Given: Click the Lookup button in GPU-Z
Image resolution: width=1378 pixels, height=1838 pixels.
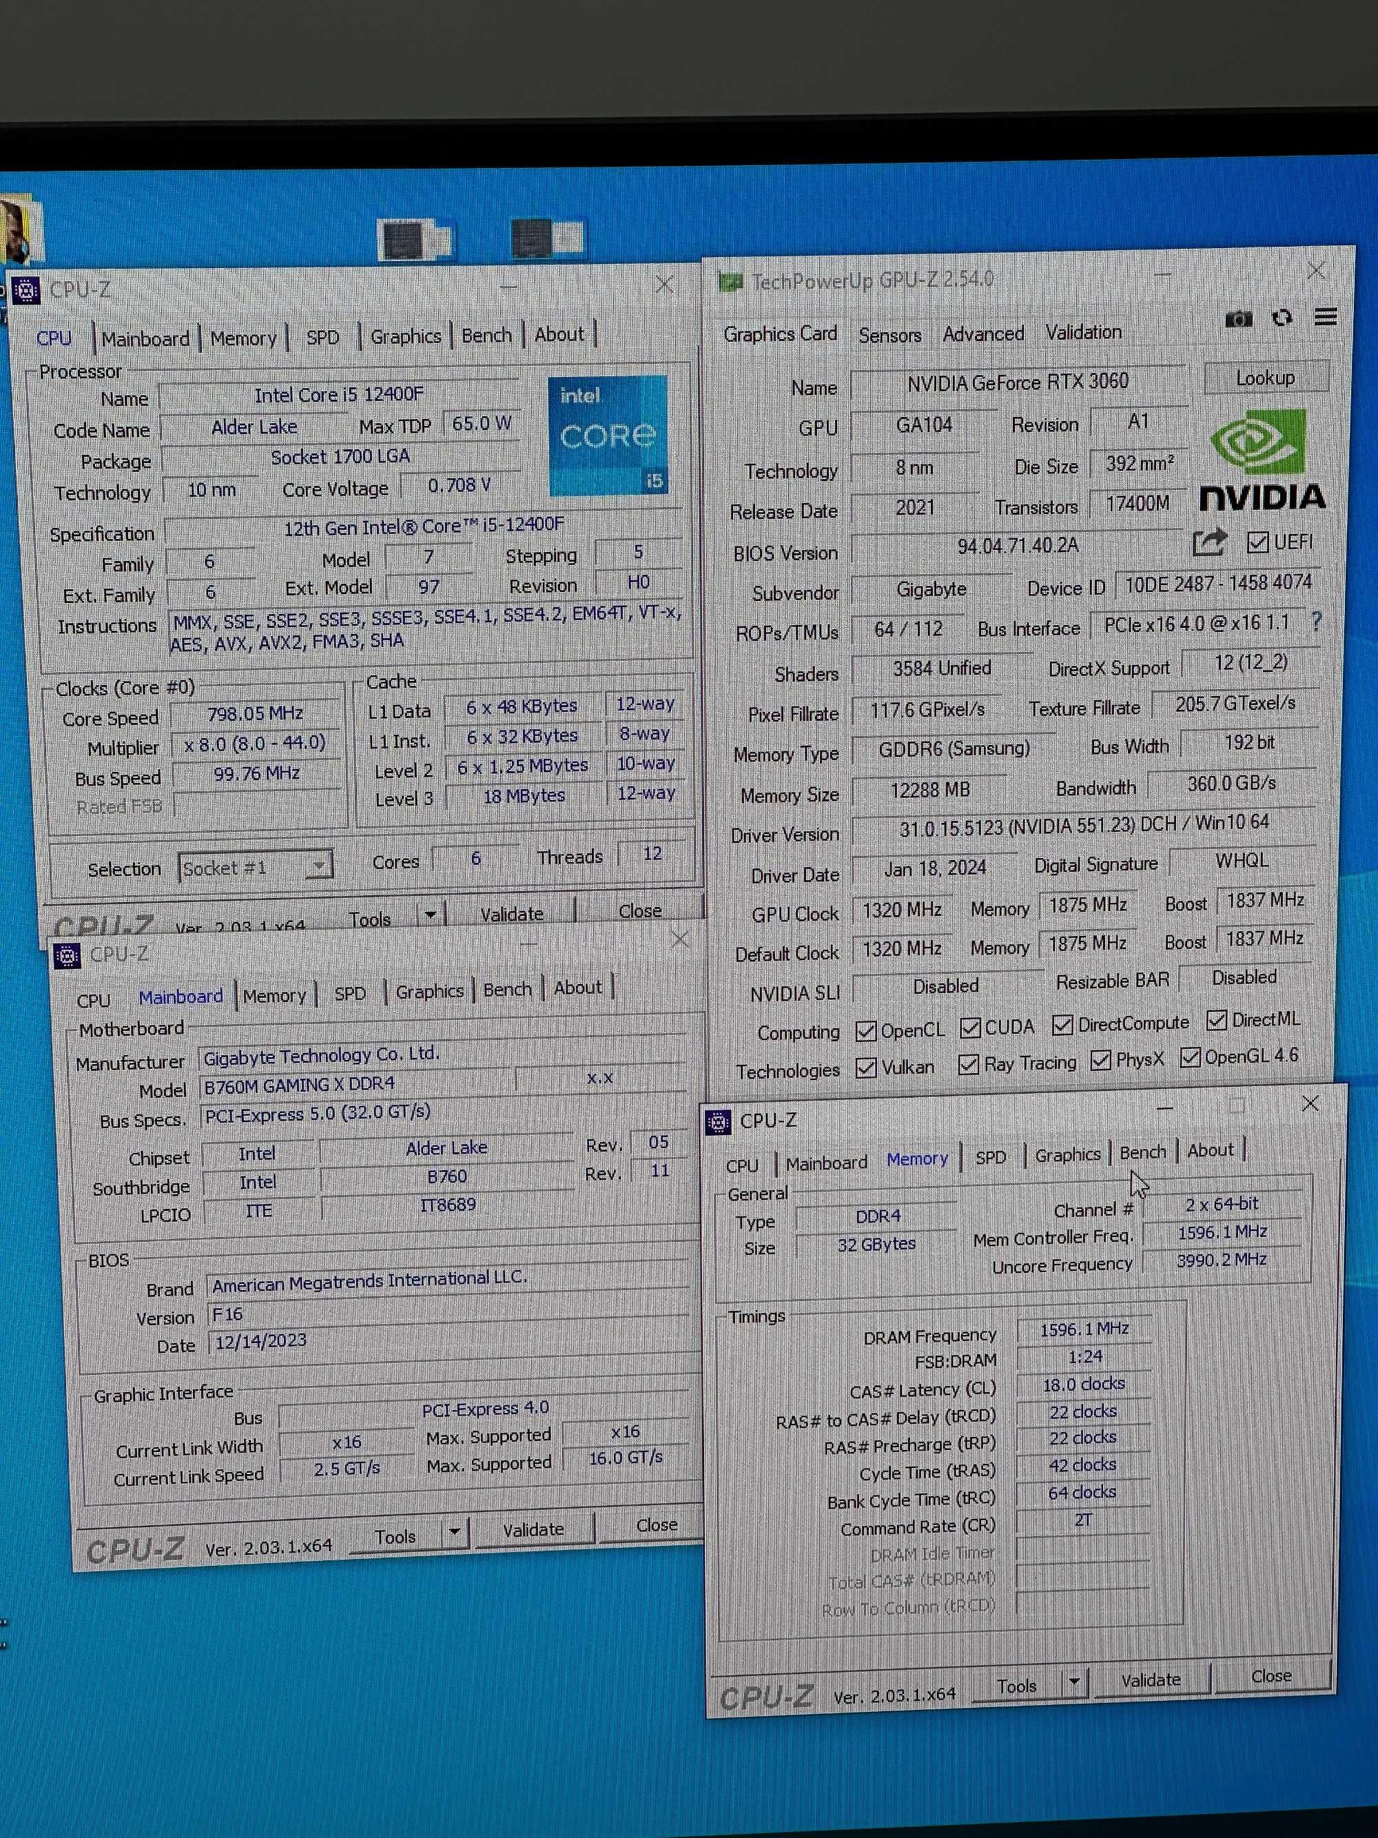Looking at the screenshot, I should point(1265,378).
